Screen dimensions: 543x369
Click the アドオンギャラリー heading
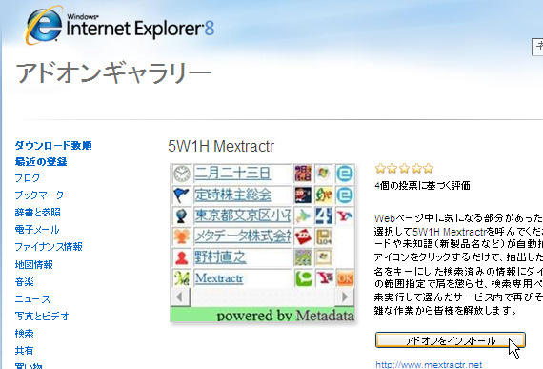pos(113,73)
